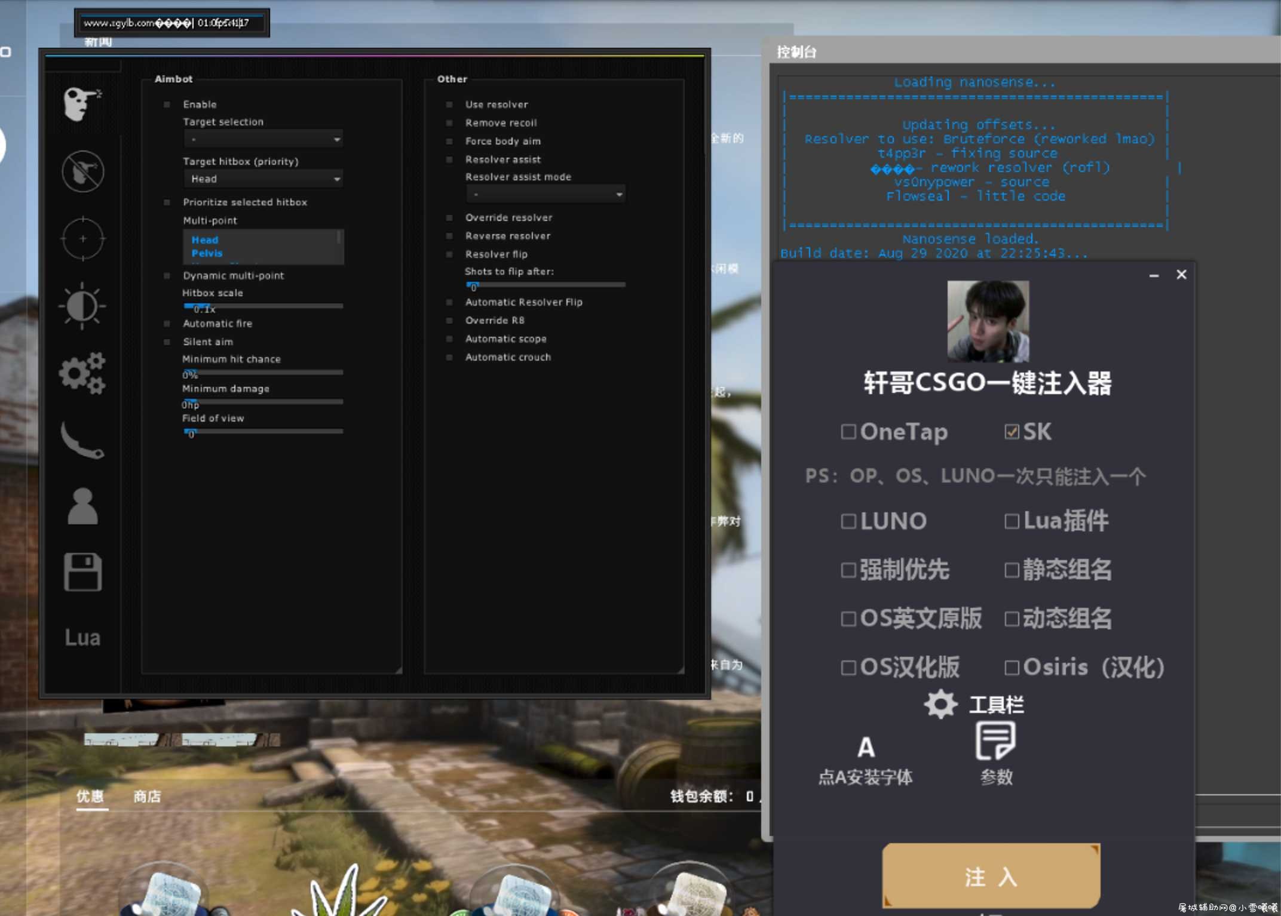This screenshot has height=916, width=1281.
Task: Adjust the Field of view slider
Action: pyautogui.click(x=263, y=431)
